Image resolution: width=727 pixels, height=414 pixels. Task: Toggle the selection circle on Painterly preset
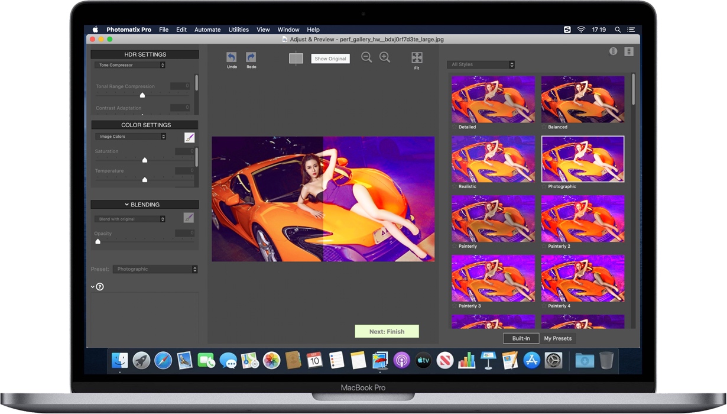click(454, 246)
